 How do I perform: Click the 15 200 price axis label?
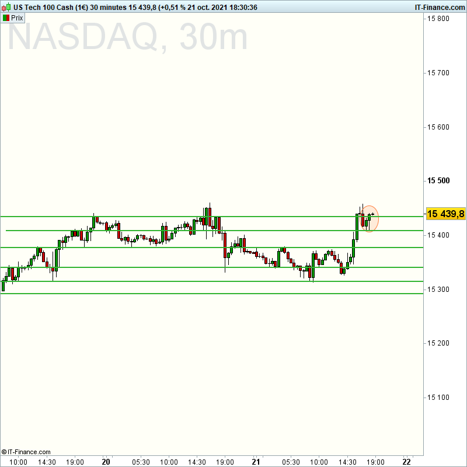438,343
